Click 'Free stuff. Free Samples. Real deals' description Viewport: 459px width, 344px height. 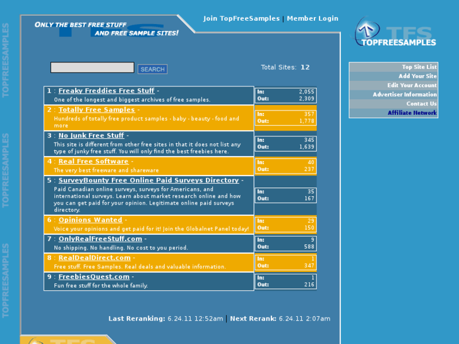coord(140,267)
